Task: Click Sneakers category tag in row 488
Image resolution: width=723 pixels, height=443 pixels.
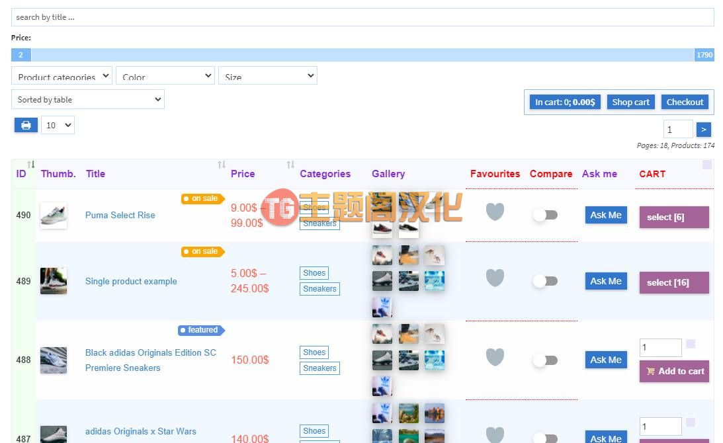Action: tap(319, 368)
